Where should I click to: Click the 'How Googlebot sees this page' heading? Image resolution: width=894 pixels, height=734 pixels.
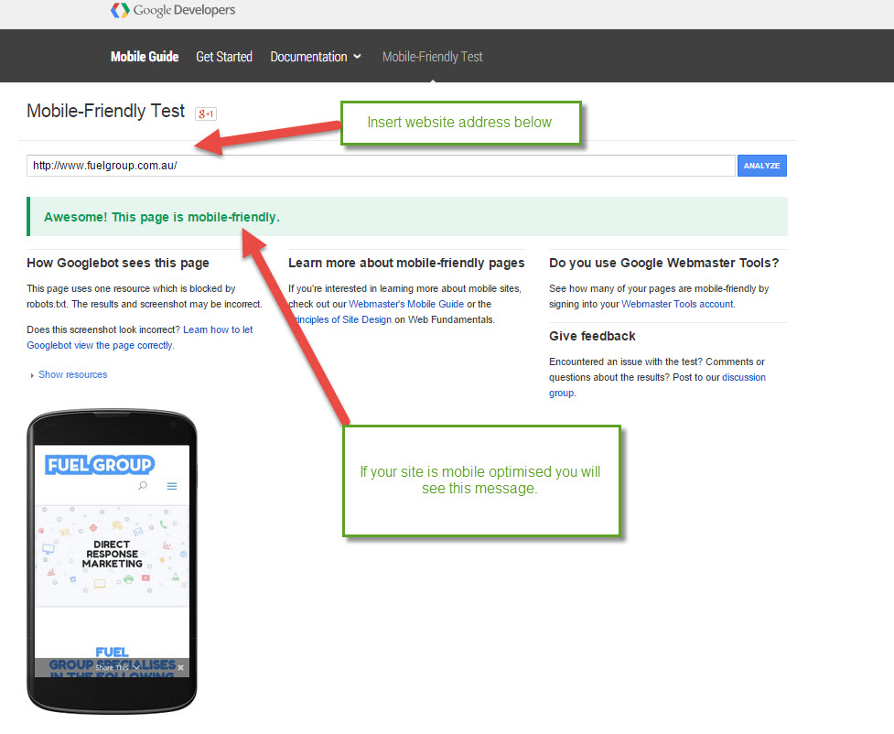point(118,263)
